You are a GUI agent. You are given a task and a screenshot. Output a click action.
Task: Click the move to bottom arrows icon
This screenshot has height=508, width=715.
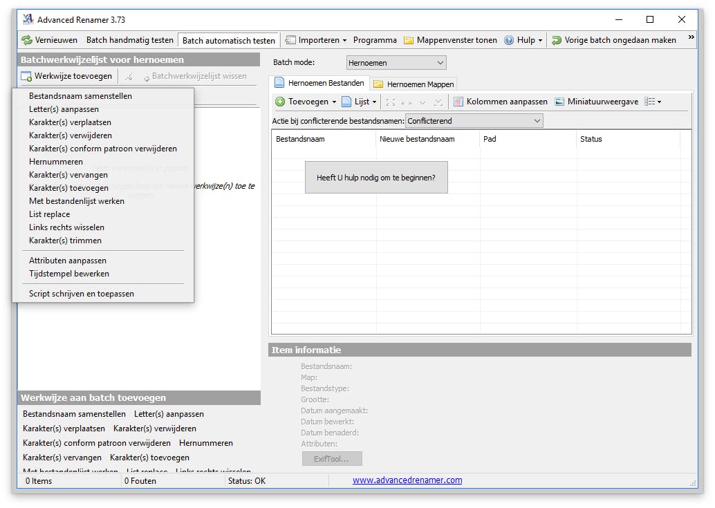pyautogui.click(x=438, y=102)
